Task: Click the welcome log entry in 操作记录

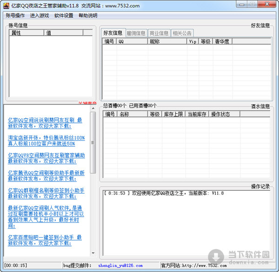Action: coord(164,193)
